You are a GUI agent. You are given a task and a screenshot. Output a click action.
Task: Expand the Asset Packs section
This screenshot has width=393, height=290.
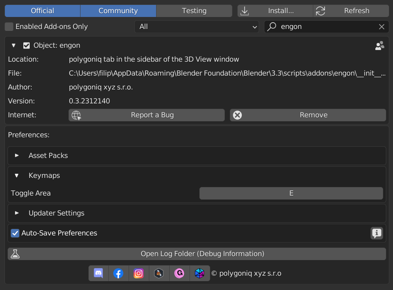coord(17,155)
